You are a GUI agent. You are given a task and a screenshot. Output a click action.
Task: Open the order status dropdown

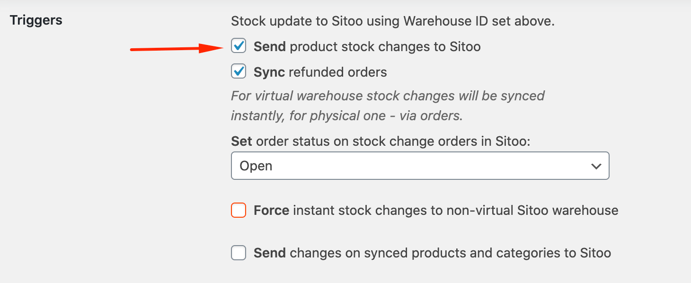[419, 166]
